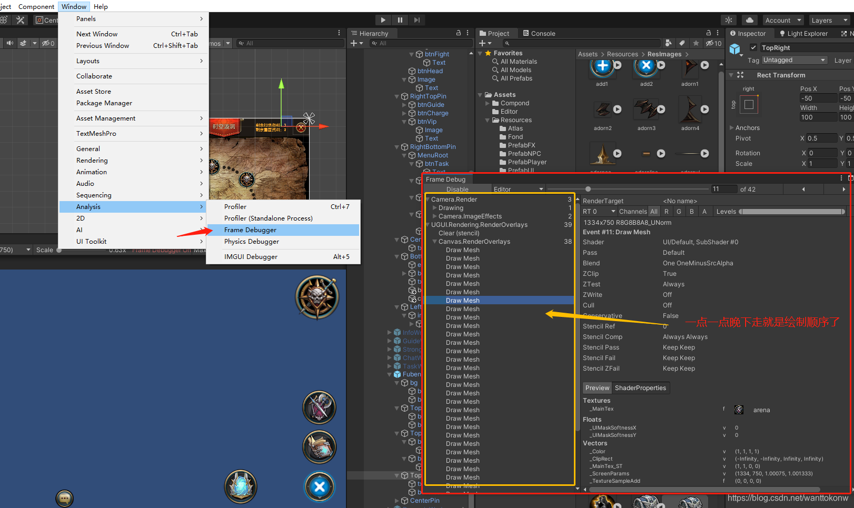Select the adorn4 thumbnail

(x=690, y=109)
